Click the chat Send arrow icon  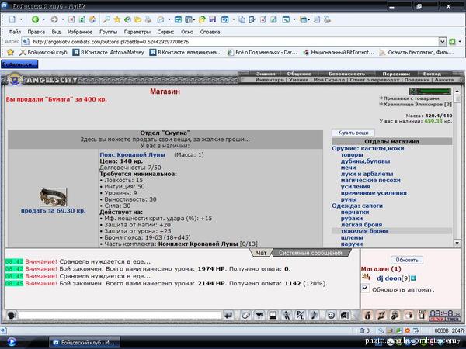coord(228,315)
